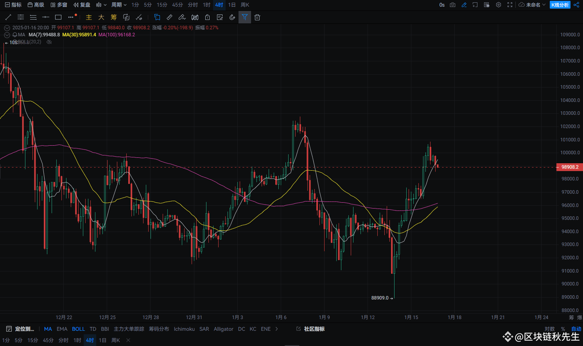Click the 筹 chip distribution icon
The image size is (583, 346).
[114, 17]
